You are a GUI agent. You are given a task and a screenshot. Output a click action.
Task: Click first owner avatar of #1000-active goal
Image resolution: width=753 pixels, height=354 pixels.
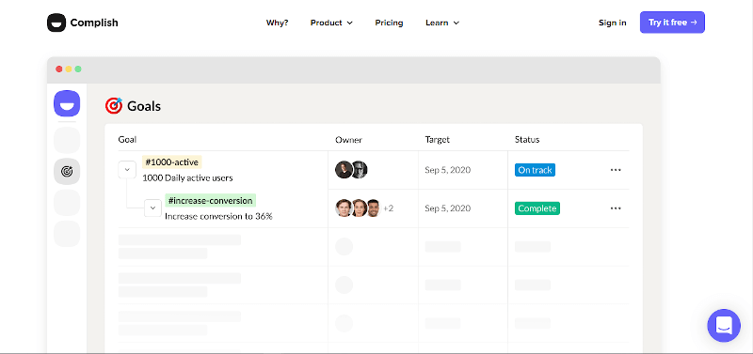pos(344,170)
